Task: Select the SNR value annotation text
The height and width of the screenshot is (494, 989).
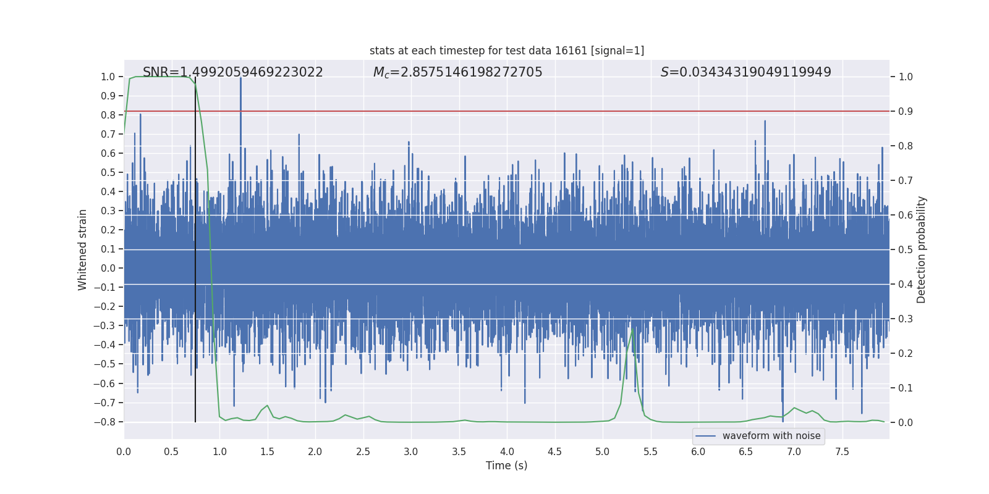Action: tap(232, 72)
